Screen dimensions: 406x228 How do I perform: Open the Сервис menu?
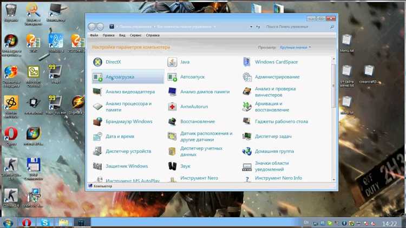pyautogui.click(x=136, y=35)
